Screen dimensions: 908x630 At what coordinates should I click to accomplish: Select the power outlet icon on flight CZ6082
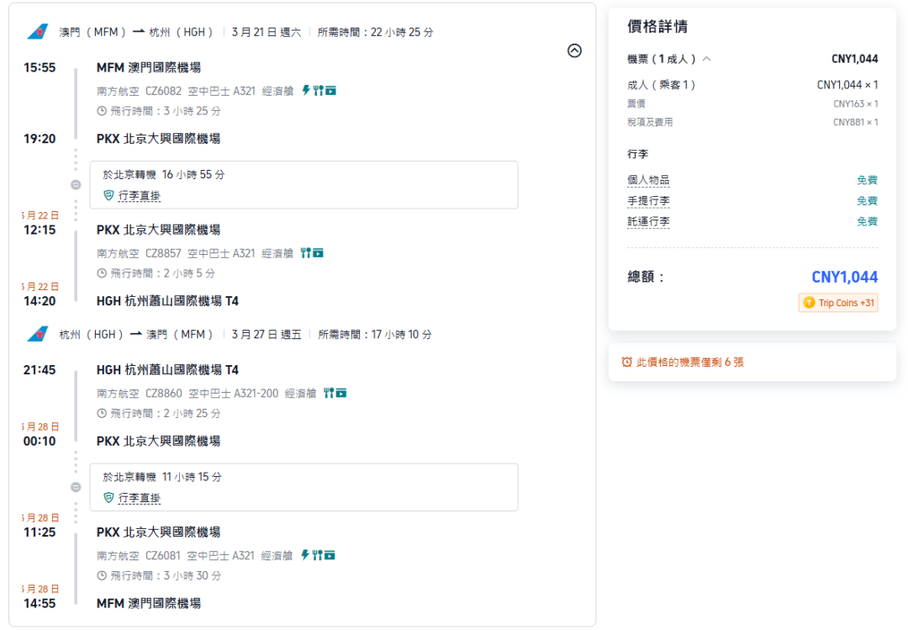point(306,91)
